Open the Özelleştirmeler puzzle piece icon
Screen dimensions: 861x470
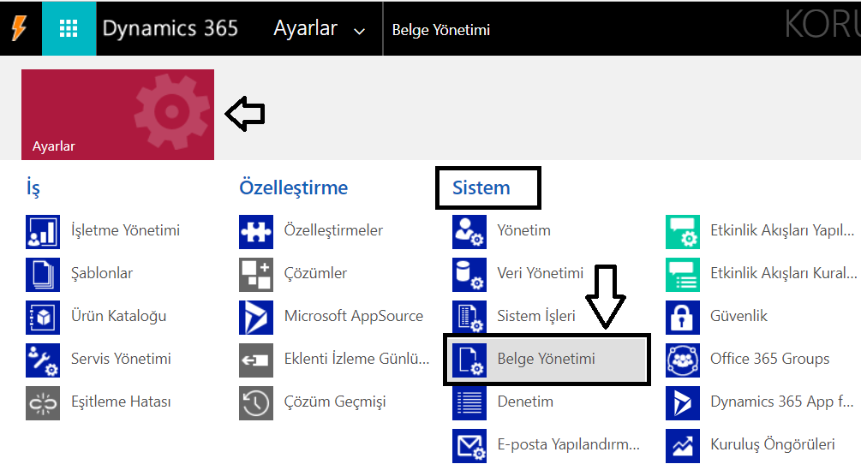pyautogui.click(x=256, y=232)
